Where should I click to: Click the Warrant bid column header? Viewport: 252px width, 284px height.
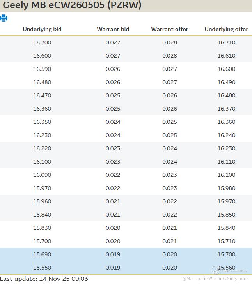coord(113,29)
